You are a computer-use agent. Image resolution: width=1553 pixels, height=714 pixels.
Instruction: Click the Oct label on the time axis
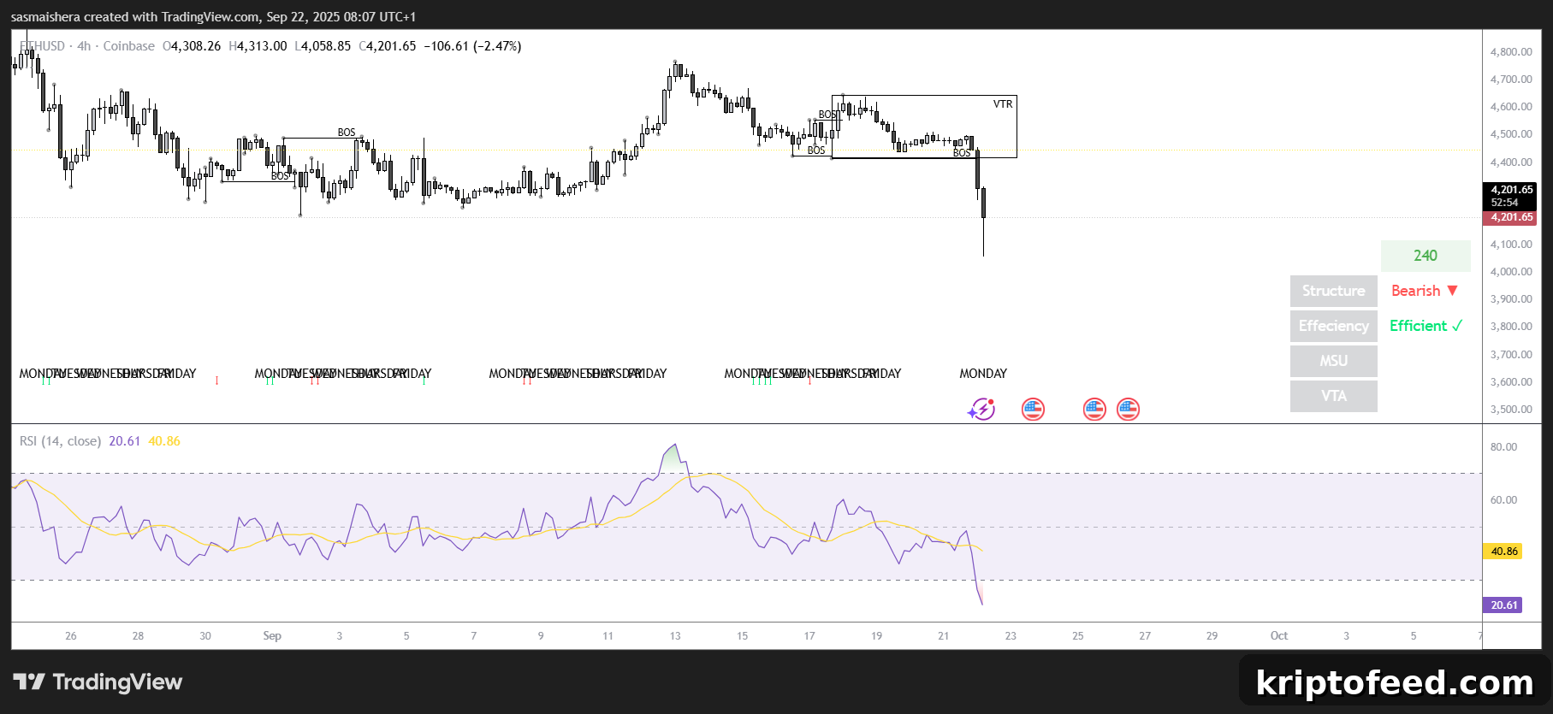pos(1279,635)
